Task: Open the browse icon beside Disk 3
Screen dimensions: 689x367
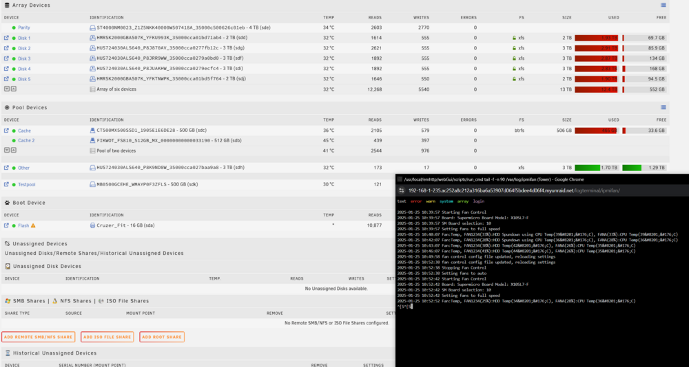Action: click(x=6, y=58)
